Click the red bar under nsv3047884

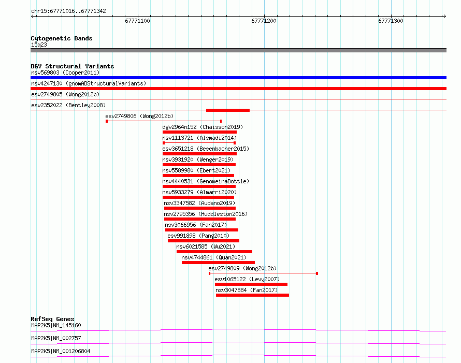[252, 295]
